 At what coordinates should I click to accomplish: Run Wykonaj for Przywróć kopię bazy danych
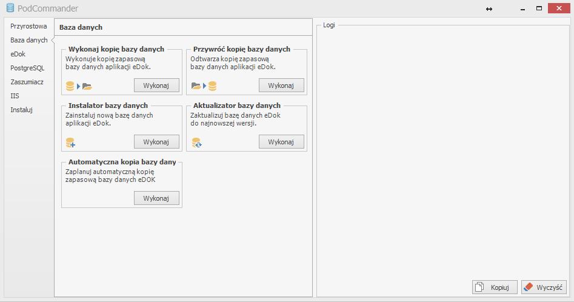[281, 86]
